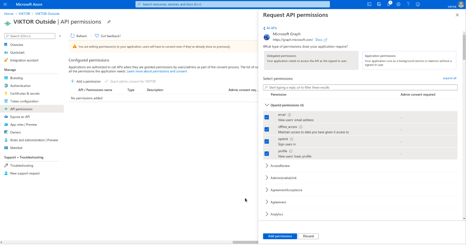Uncheck the profile permission checkbox
The width and height of the screenshot is (466, 245).
[267, 153]
